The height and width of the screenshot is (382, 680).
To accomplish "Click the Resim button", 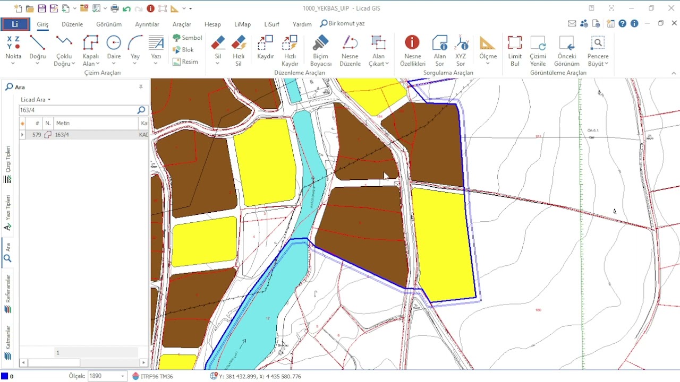I will pyautogui.click(x=185, y=62).
